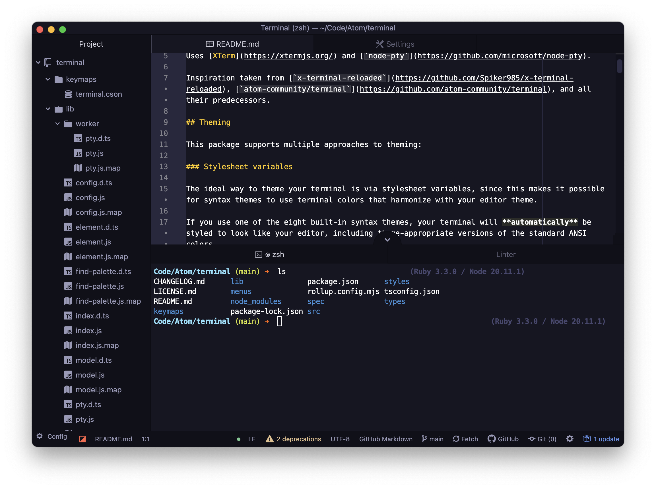Click the UTF-8 encoding selector
This screenshot has height=489, width=656.
(x=340, y=439)
